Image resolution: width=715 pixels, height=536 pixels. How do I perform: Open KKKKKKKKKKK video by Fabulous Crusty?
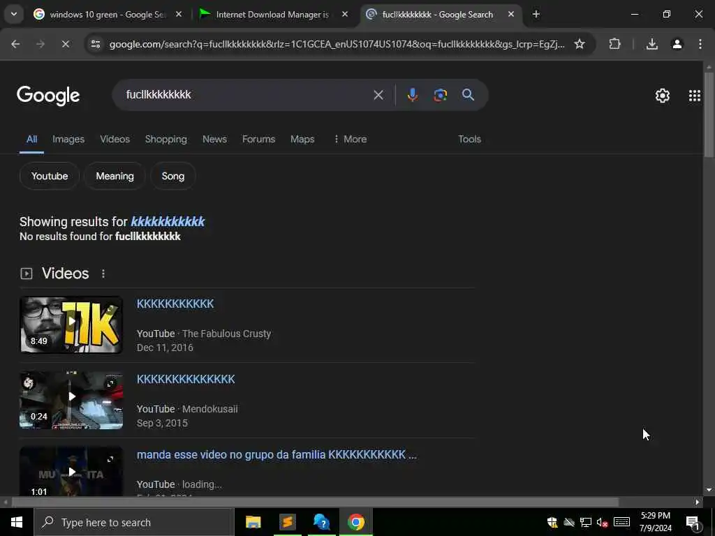(x=175, y=304)
